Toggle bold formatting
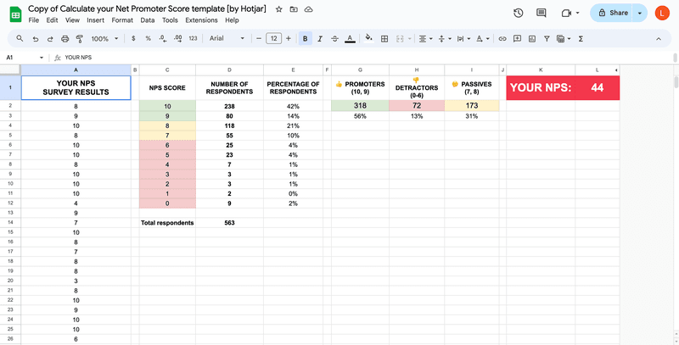The height and width of the screenshot is (345, 679). pos(306,39)
